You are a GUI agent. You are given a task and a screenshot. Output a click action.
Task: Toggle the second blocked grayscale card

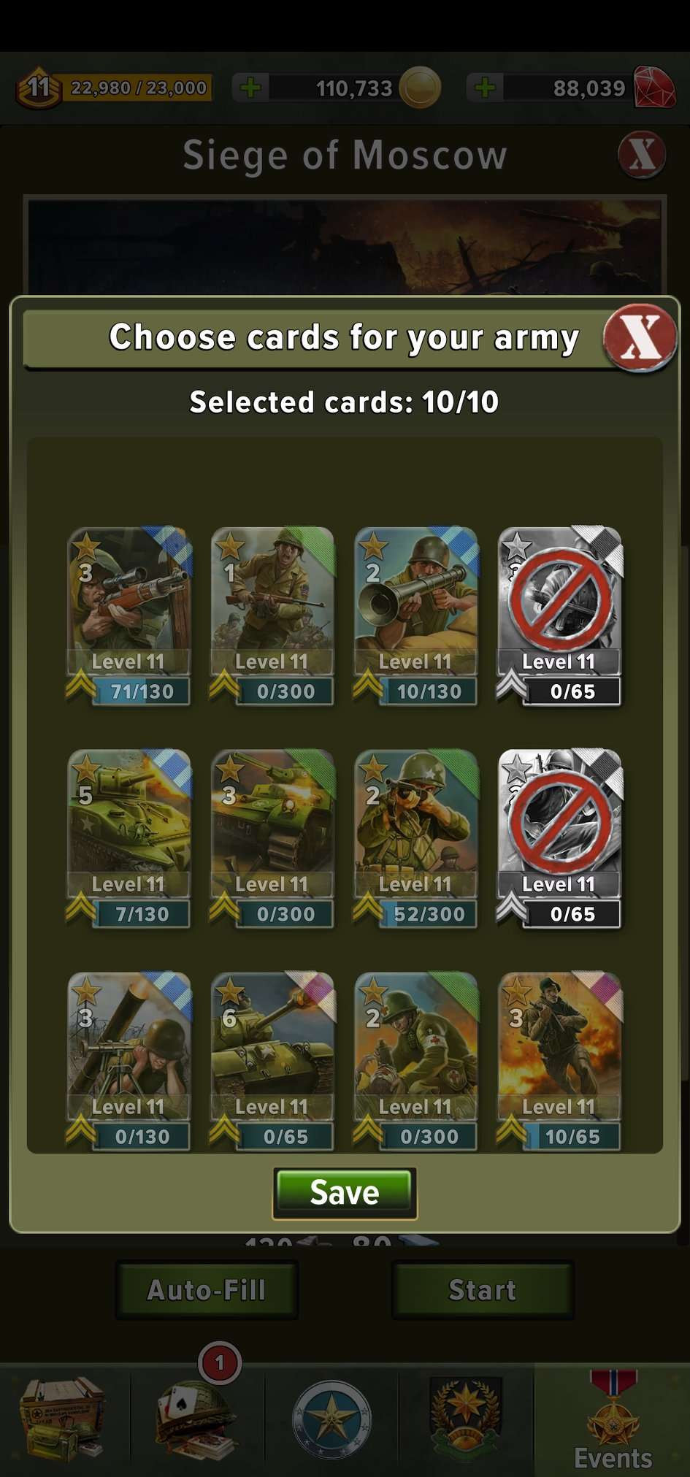click(560, 838)
